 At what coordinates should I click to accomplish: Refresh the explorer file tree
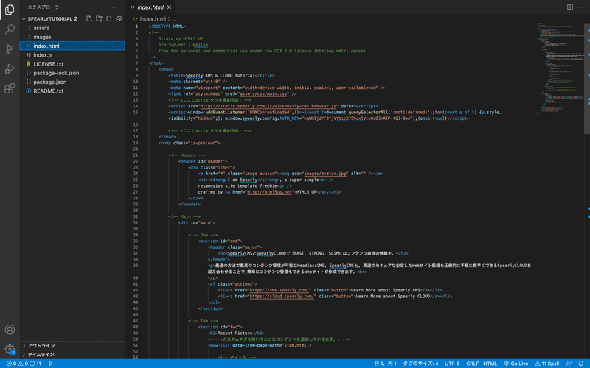[108, 19]
